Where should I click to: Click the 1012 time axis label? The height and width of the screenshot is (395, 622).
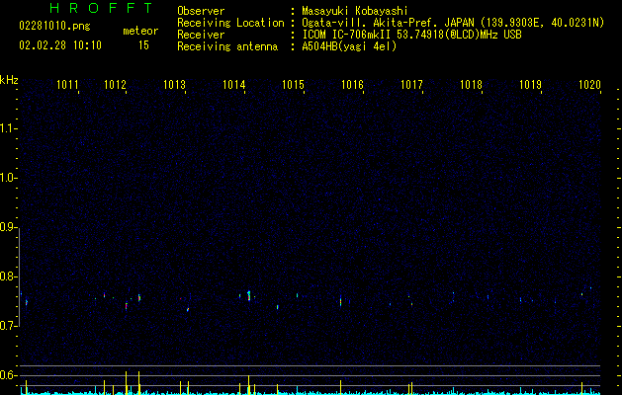[x=115, y=85]
